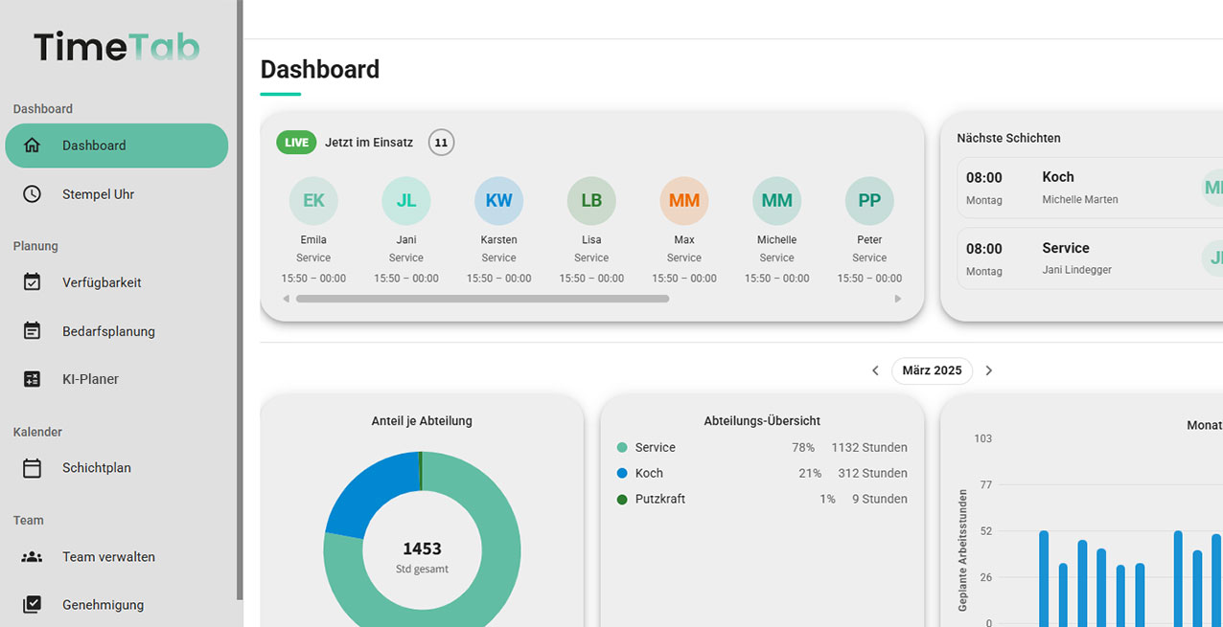Go to previous month with left chevron
The height and width of the screenshot is (627, 1223).
[875, 370]
